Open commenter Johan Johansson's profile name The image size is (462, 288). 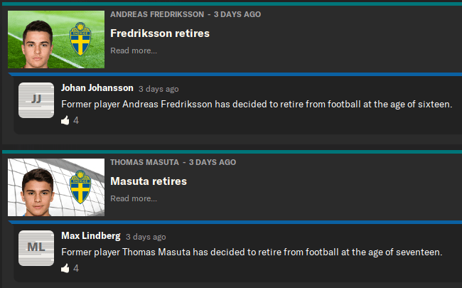[97, 88]
